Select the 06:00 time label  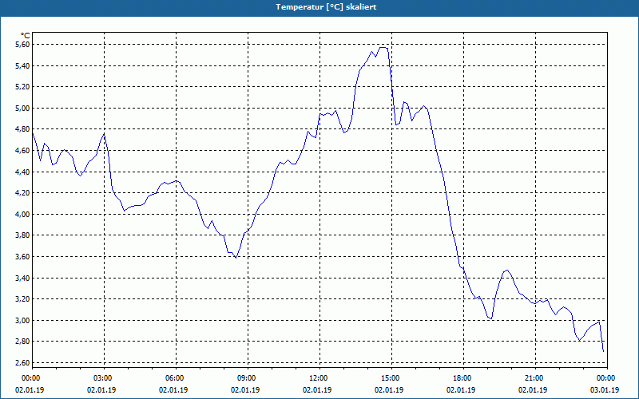[x=176, y=378]
